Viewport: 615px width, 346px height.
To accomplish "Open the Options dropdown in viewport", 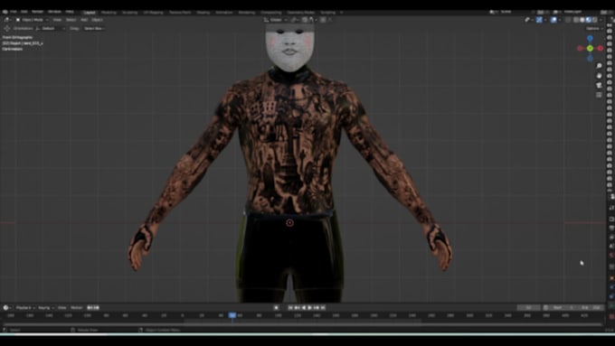I will click(x=594, y=28).
